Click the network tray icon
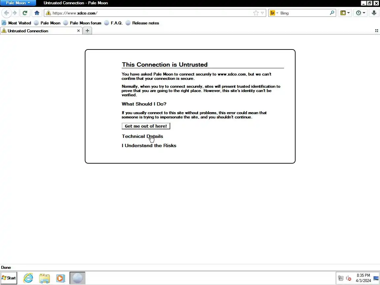Screen dimensions: 380x285 pyautogui.click(x=340, y=278)
